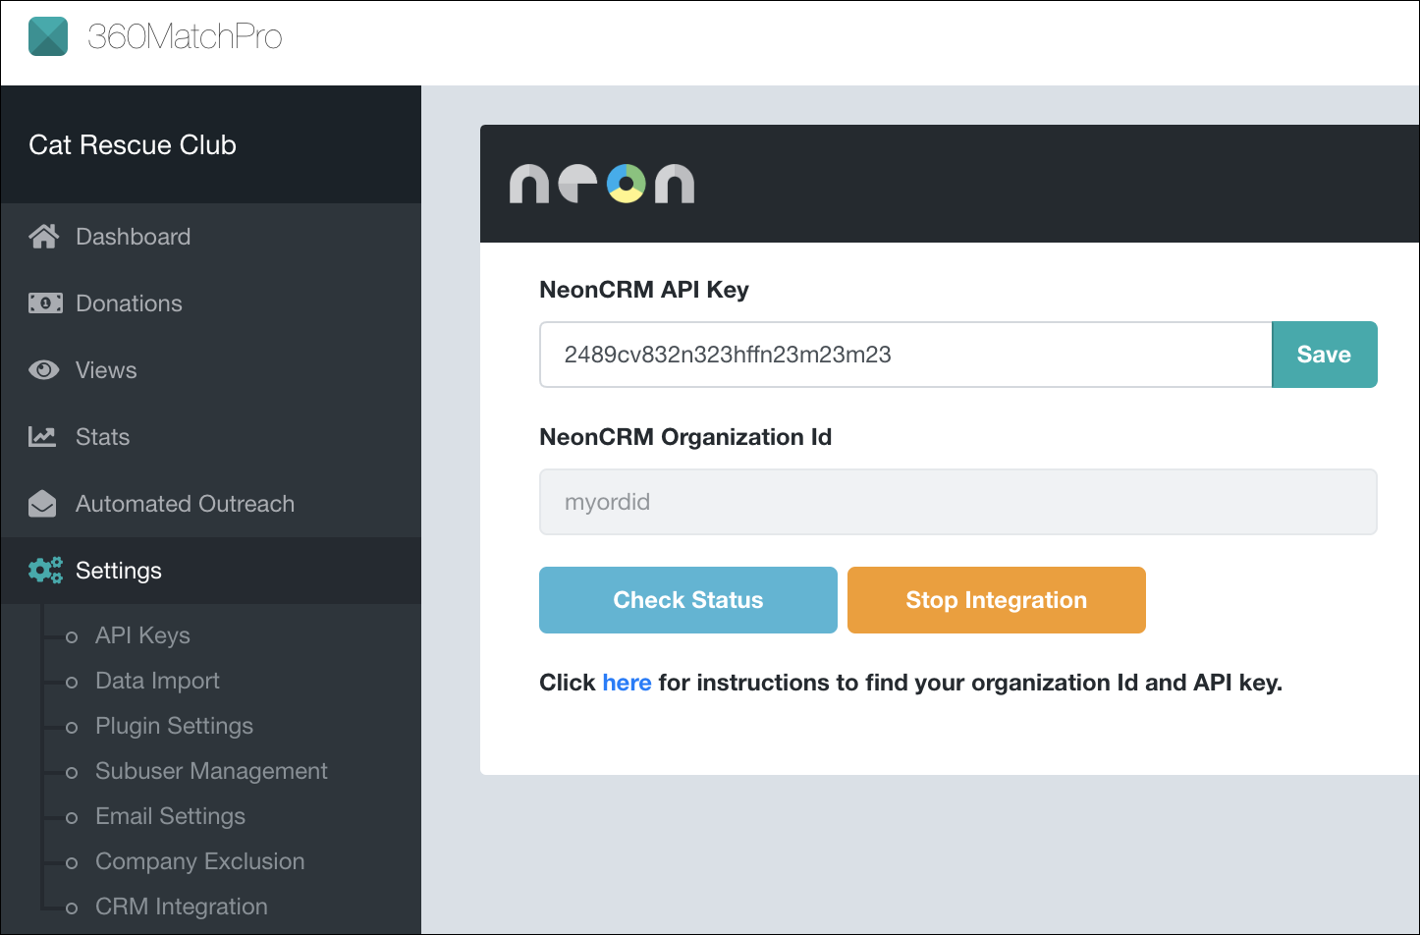Screen dimensions: 1420x935
Task: Go to Subuser Management
Action: [211, 771]
